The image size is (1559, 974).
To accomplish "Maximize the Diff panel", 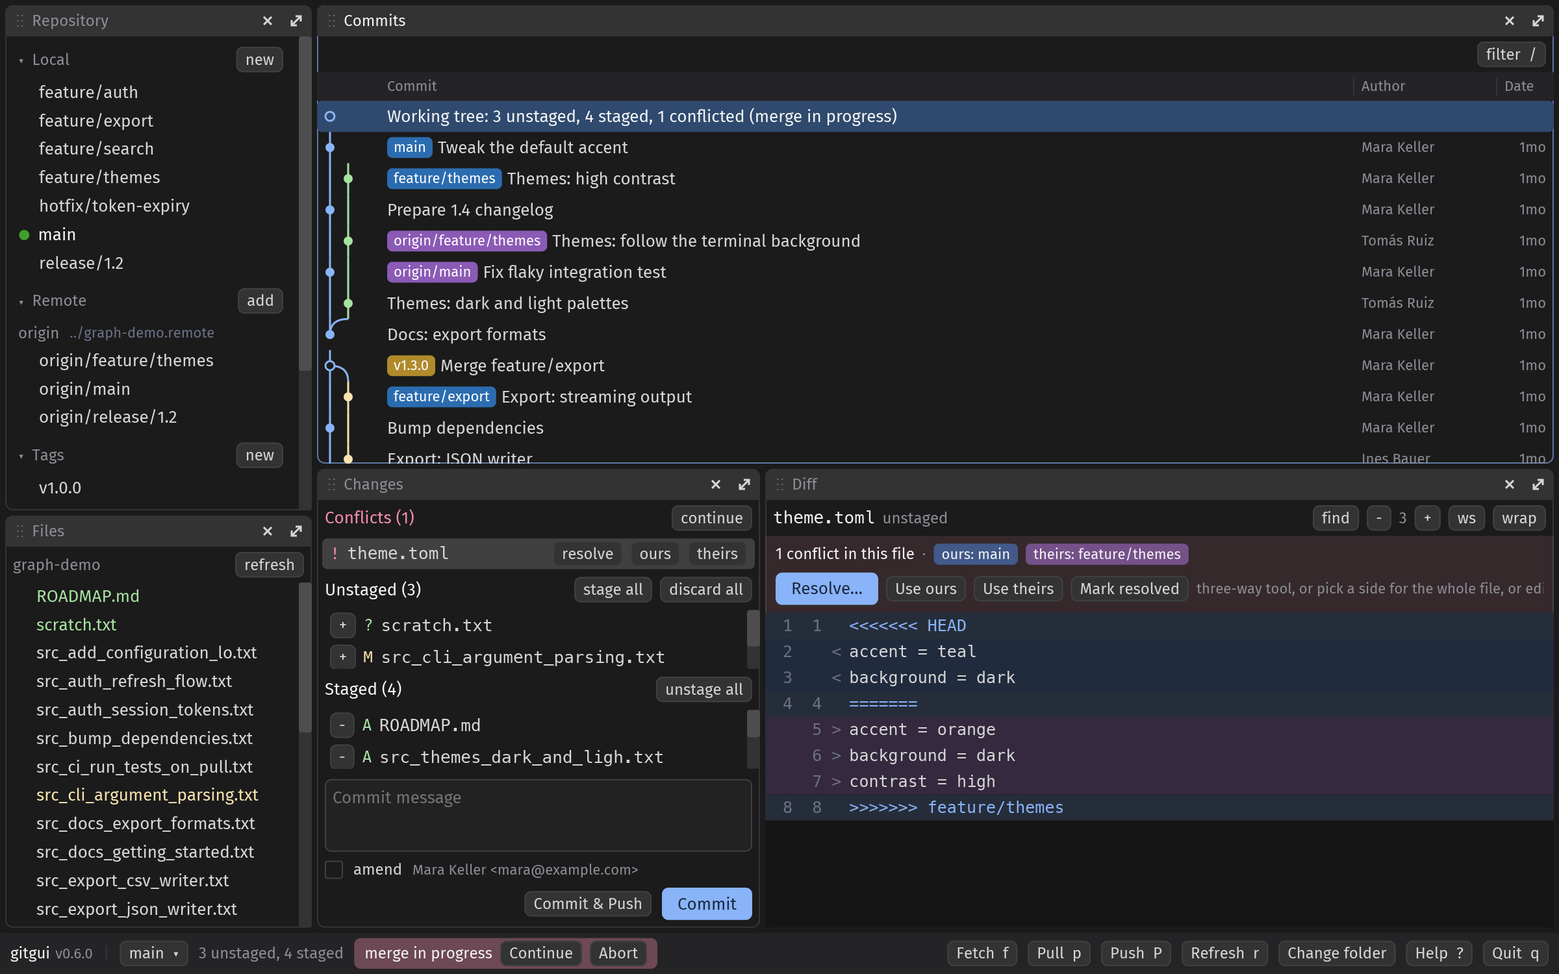I will point(1538,484).
